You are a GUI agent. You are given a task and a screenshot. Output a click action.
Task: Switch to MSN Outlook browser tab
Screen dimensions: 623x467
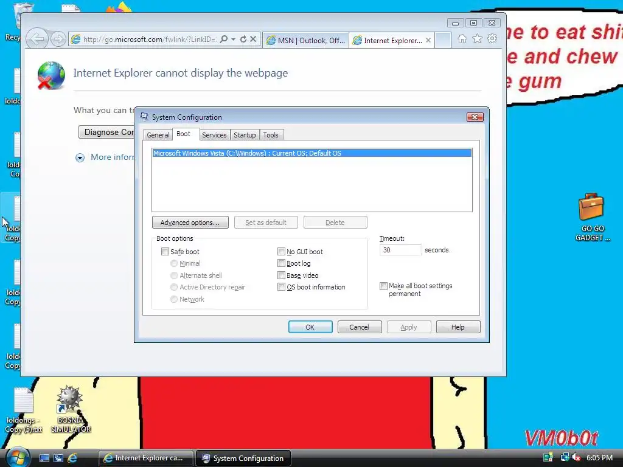tap(305, 40)
